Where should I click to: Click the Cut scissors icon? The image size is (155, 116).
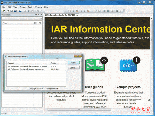tap(25, 11)
